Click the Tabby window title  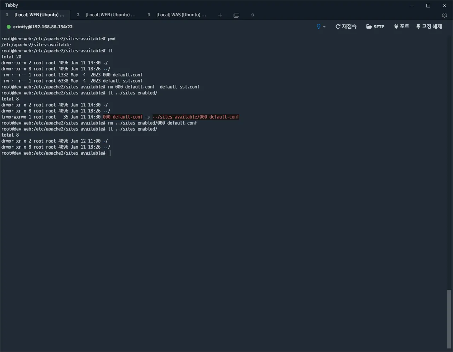pos(12,5)
